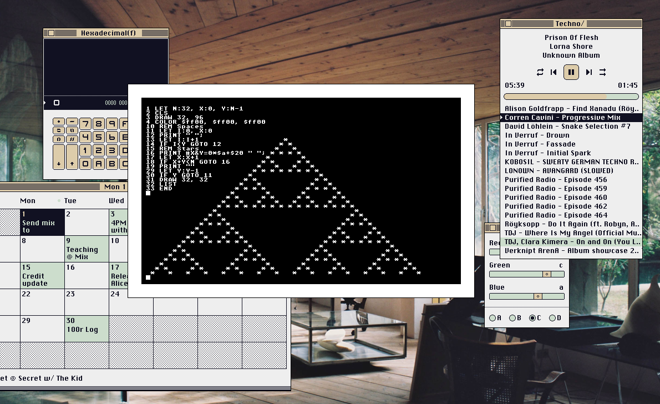Play 'David Löhlein - Snake Selection #7'
Viewport: 660px width, 404px height.
pyautogui.click(x=567, y=127)
